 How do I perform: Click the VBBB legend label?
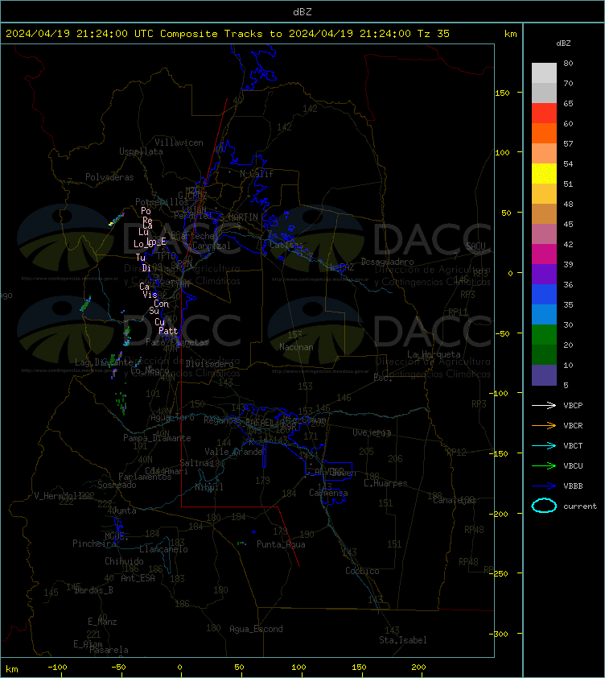click(573, 486)
